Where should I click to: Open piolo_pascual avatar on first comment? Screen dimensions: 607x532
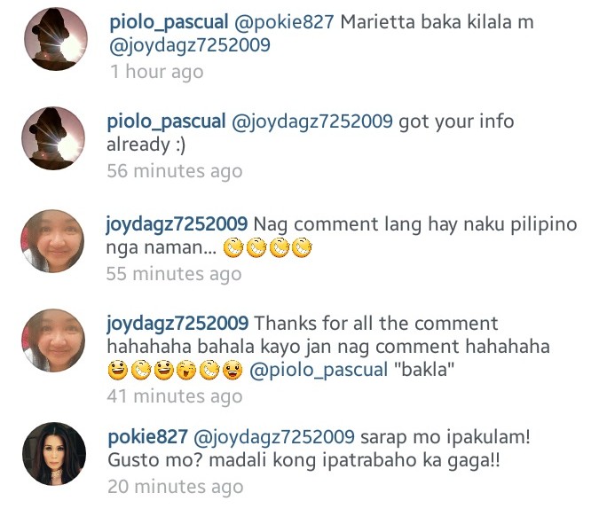click(56, 39)
